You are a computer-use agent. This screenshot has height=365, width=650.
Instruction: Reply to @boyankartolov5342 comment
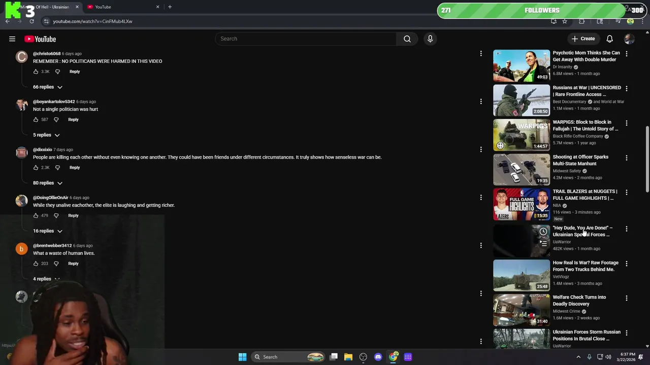[x=73, y=120]
